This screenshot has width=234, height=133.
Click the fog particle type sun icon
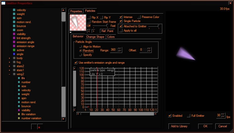pyautogui.click(x=14, y=62)
